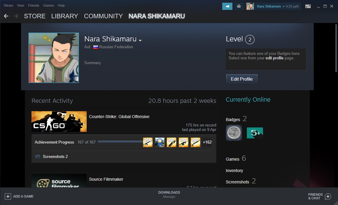338x205 pixels.
Task: Click the back navigation arrow
Action: click(x=6, y=16)
